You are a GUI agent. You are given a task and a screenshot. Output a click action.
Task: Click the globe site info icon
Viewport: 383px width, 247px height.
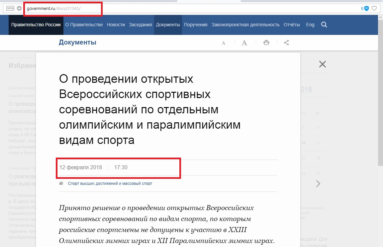click(19, 8)
